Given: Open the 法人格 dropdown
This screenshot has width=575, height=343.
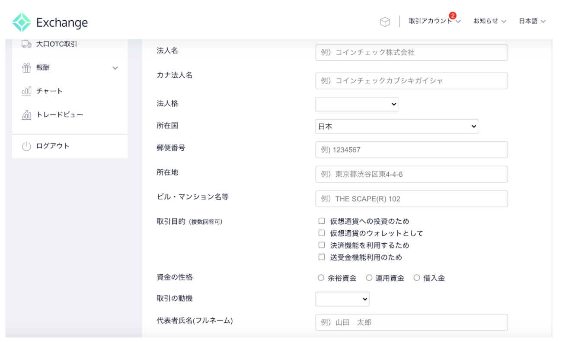Looking at the screenshot, I should (357, 104).
